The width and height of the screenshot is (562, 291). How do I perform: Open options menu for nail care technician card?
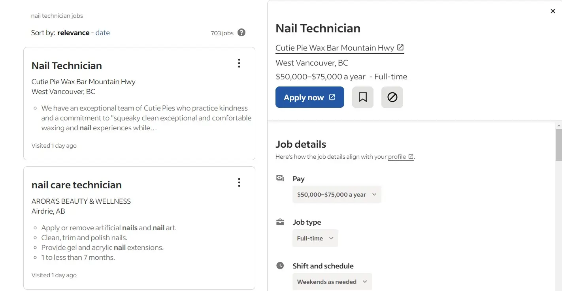tap(239, 182)
